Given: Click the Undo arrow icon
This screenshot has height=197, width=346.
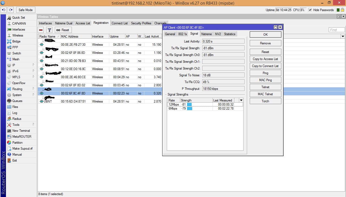Looking at the screenshot, I should (x=4, y=10).
